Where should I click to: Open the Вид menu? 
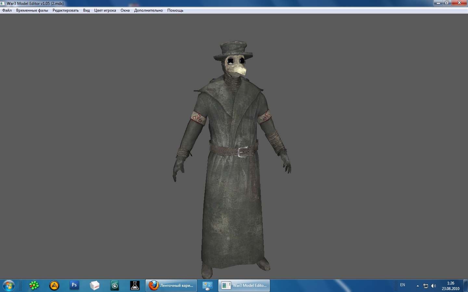tap(86, 10)
